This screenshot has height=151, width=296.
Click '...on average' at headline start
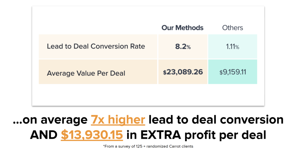tap(50, 120)
